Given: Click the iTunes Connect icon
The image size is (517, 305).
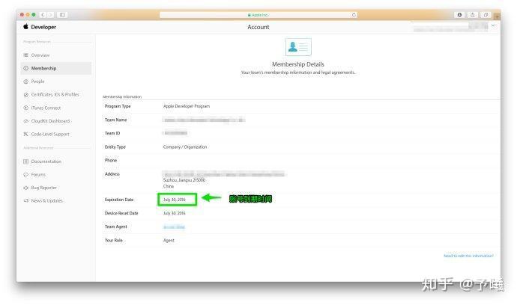Looking at the screenshot, I should pos(26,108).
